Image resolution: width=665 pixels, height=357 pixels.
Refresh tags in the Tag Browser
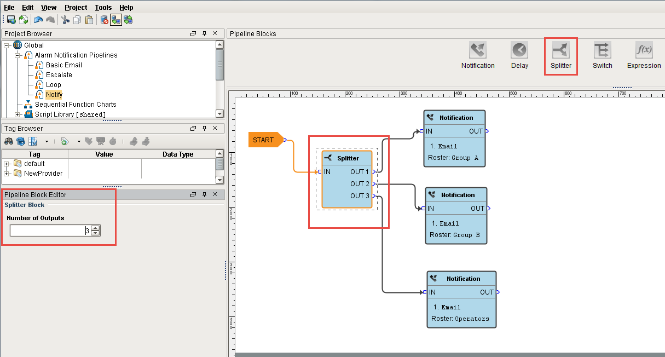pyautogui.click(x=20, y=141)
